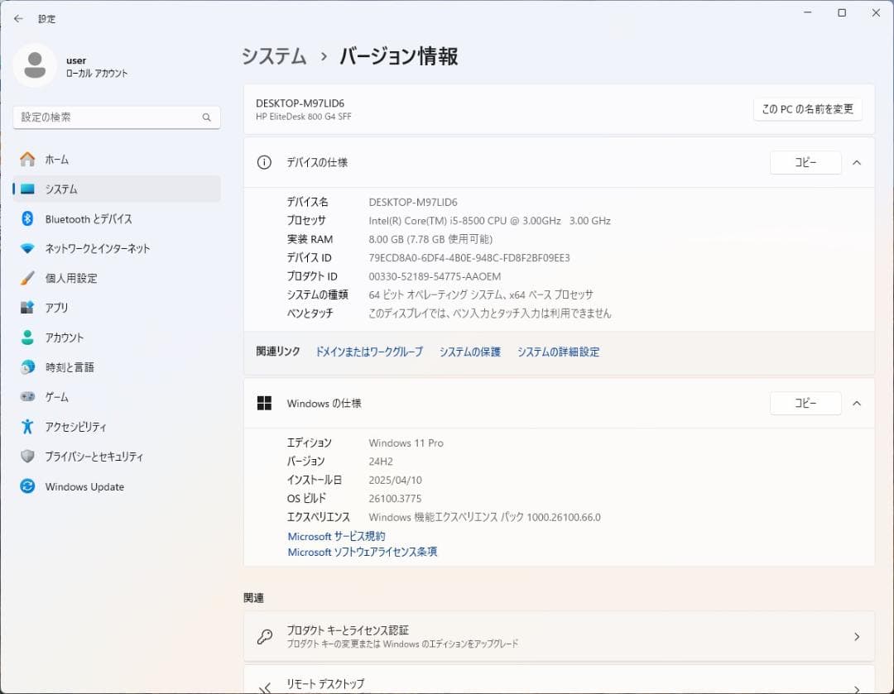This screenshot has width=894, height=694.
Task: Open the アプリ settings icon
Action: (x=23, y=308)
